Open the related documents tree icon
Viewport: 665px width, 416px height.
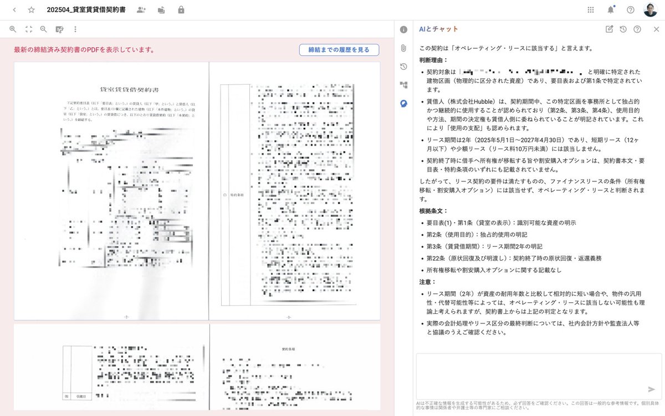(402, 85)
